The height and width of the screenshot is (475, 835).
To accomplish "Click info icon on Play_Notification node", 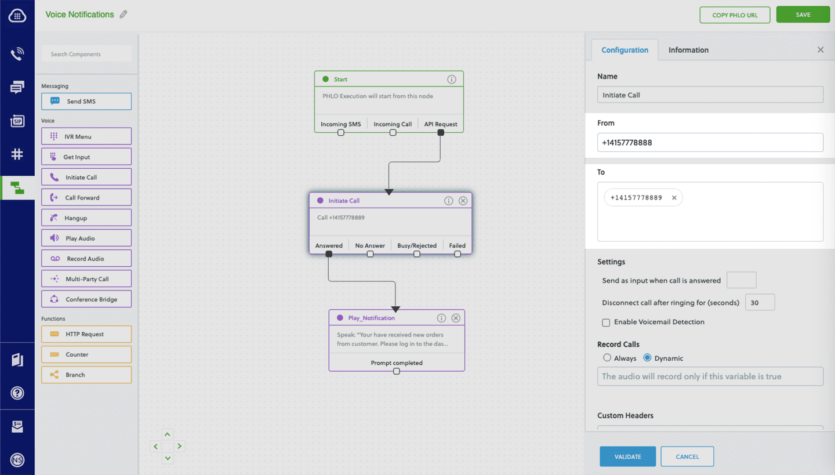I will (x=441, y=318).
